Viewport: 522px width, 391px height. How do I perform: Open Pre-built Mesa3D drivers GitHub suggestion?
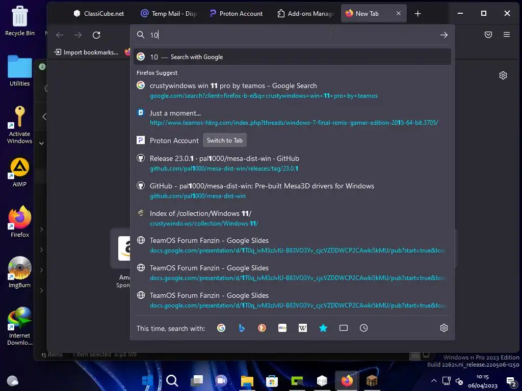click(x=292, y=191)
